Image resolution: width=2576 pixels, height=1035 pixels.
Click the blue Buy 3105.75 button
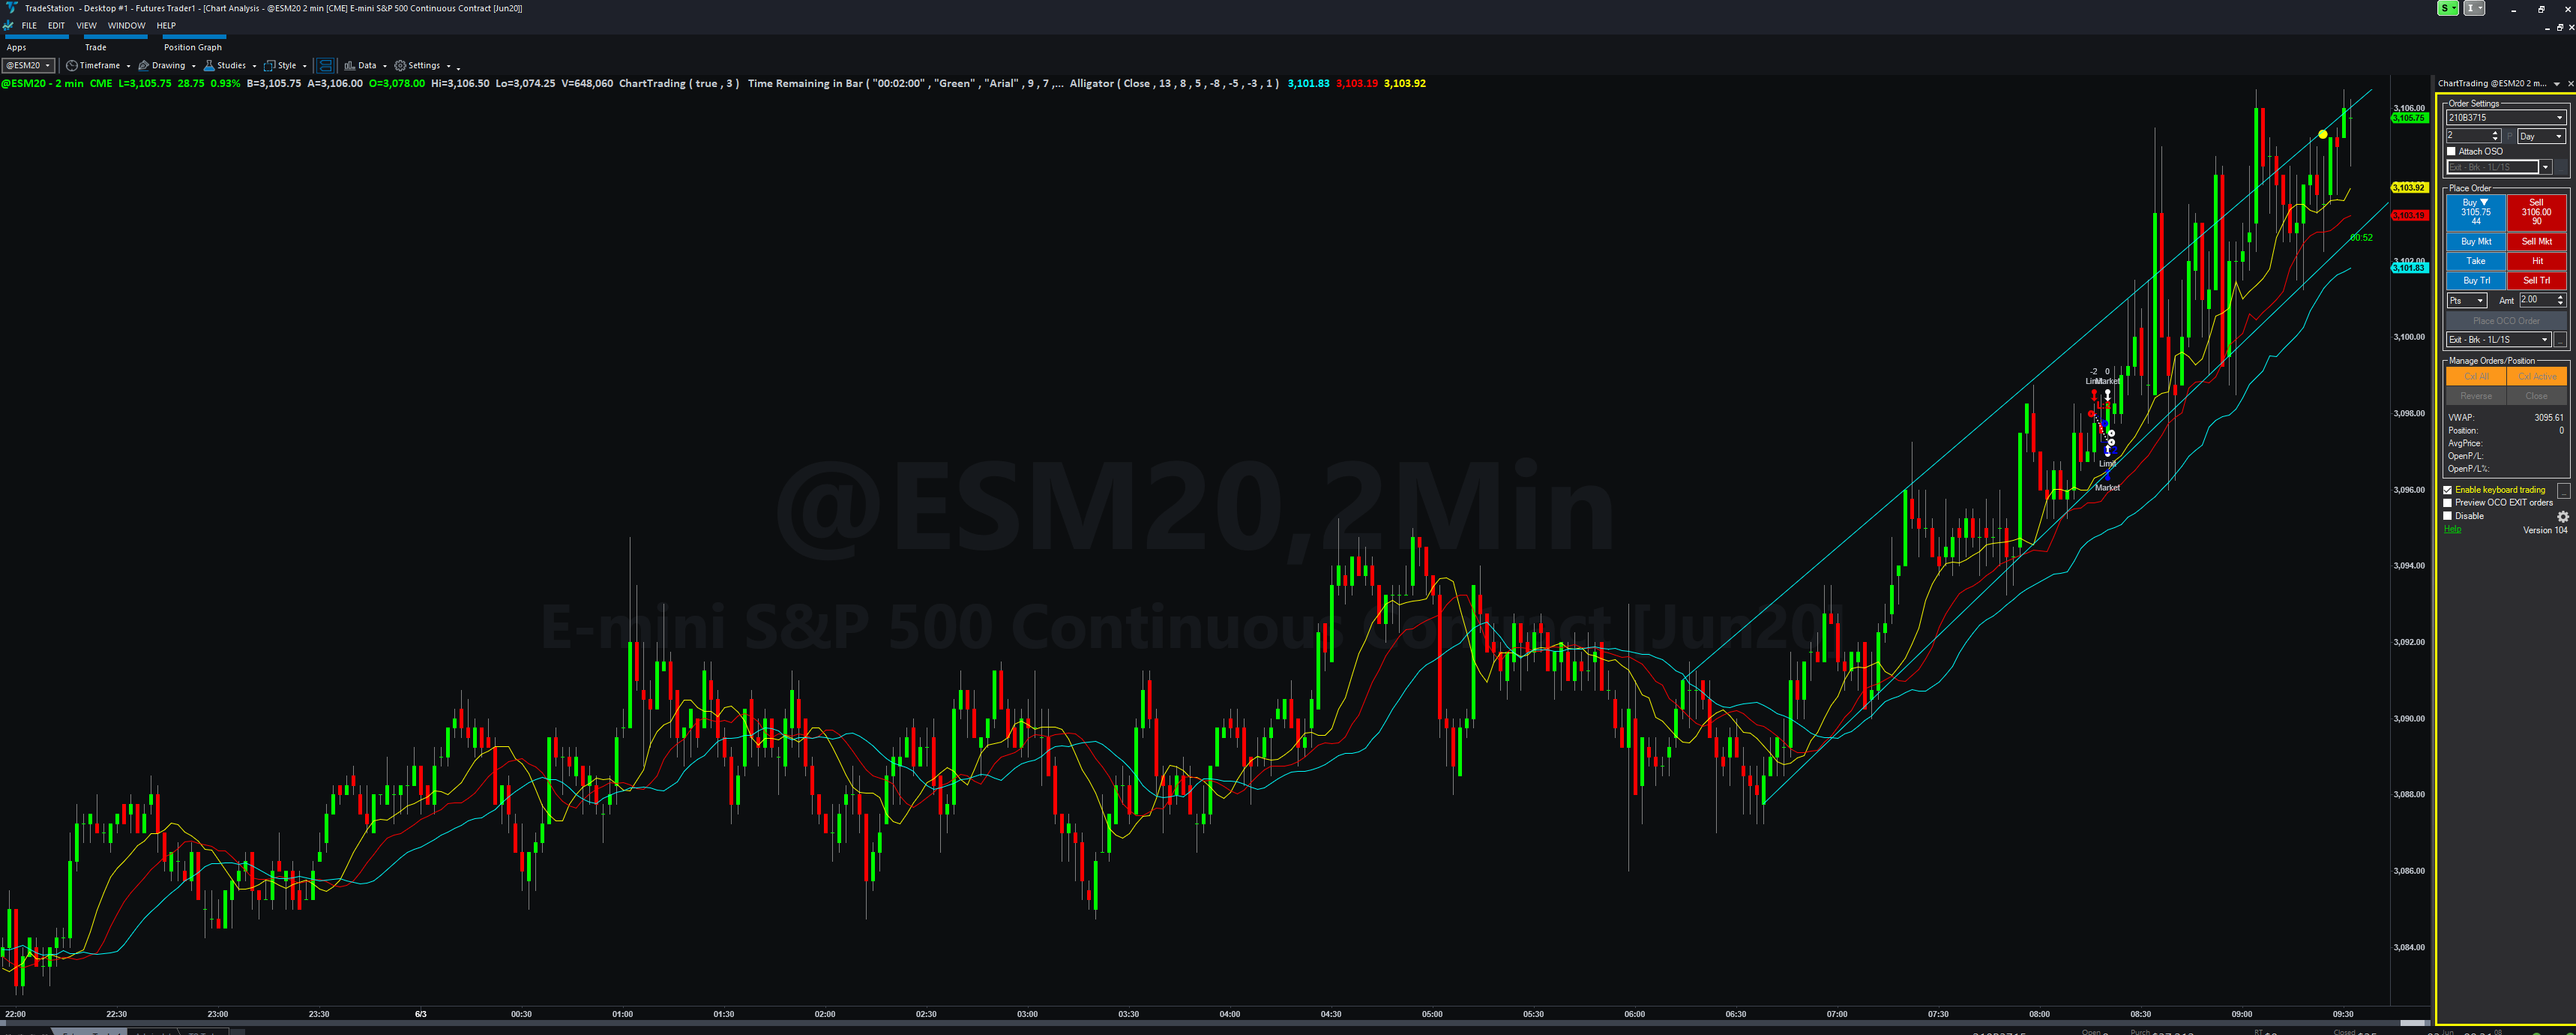(2476, 212)
